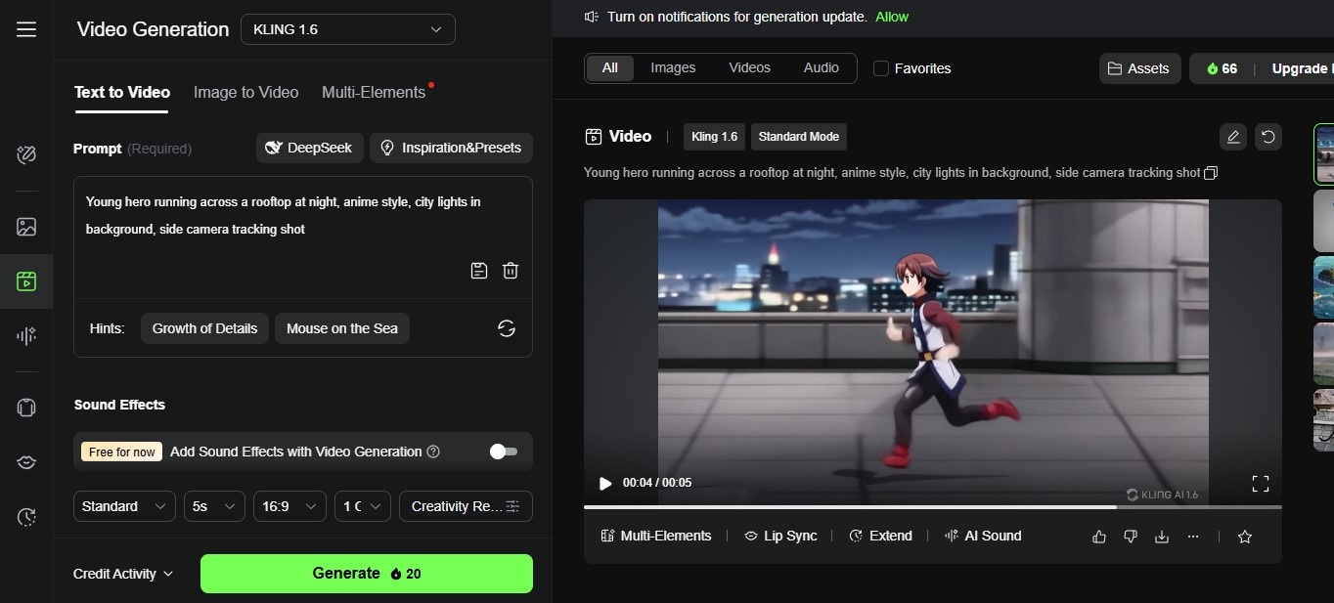
Task: Select the All filter tab
Action: pyautogui.click(x=610, y=67)
